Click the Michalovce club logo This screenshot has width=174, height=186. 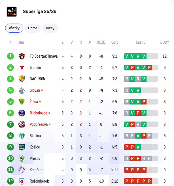click(x=22, y=113)
